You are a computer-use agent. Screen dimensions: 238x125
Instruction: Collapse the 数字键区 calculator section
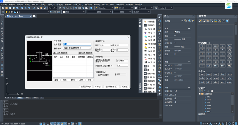pos(206,43)
